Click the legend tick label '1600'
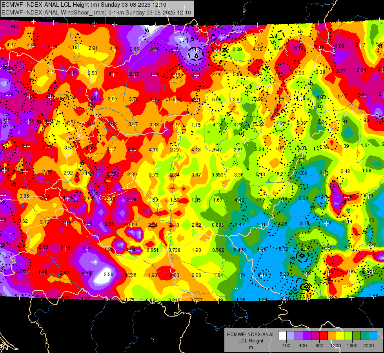Image resolution: width=384 pixels, height=353 pixels. click(x=352, y=346)
